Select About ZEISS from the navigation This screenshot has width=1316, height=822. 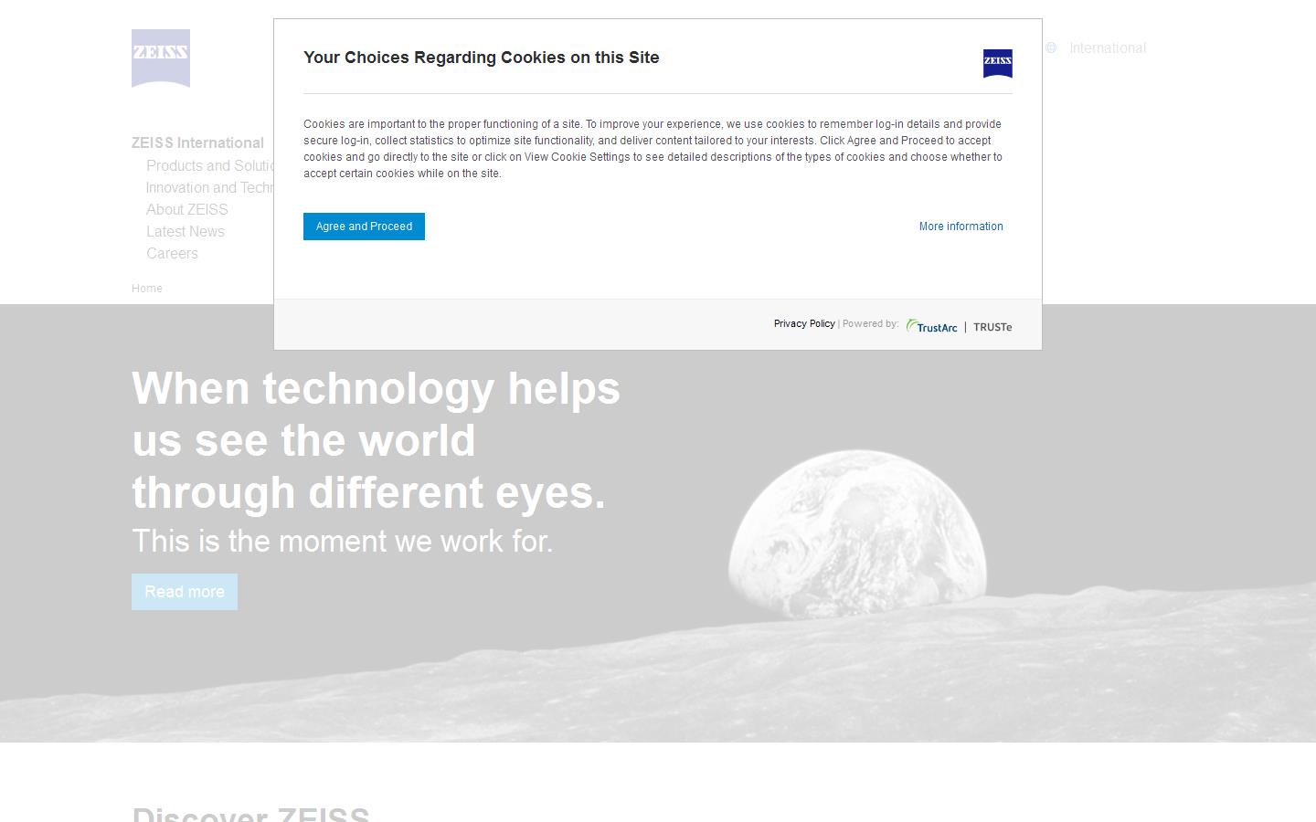tap(187, 210)
